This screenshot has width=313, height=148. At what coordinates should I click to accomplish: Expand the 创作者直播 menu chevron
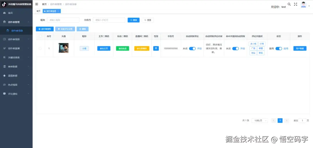point(28,48)
